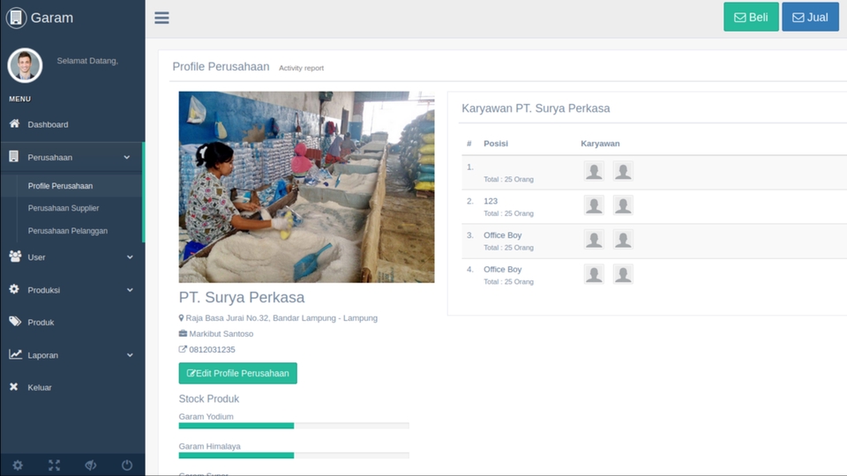The image size is (847, 476).
Task: Click the eye-slash icon in sidebar footer
Action: (90, 465)
